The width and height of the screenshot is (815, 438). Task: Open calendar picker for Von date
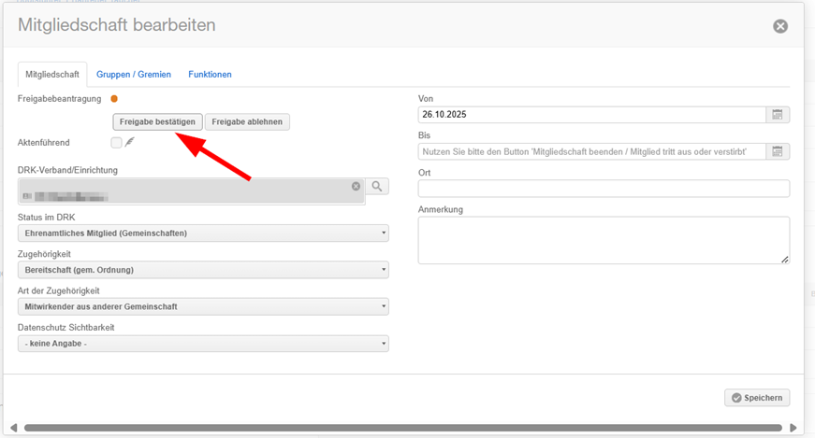pyautogui.click(x=779, y=115)
